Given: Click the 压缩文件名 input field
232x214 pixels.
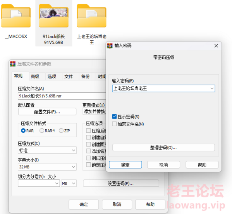Looking at the screenshot, I should pyautogui.click(x=62, y=96).
